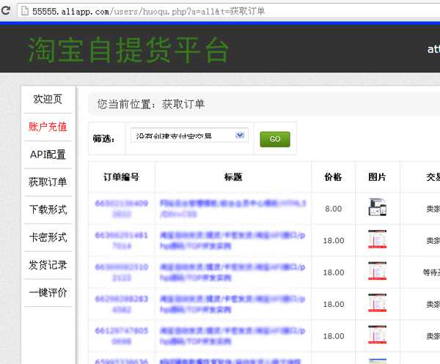Open the 发货记录 sidebar item
Image resolution: width=440 pixels, height=364 pixels.
[x=48, y=265]
